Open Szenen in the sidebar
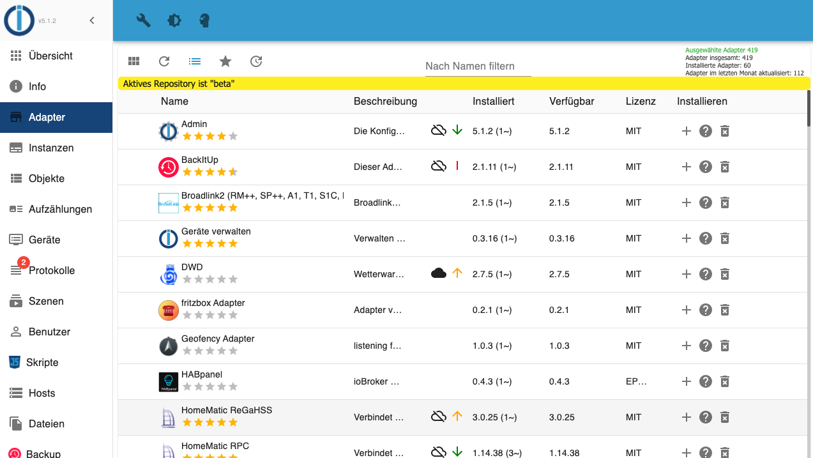Screen dimensions: 813x458 [56, 302]
